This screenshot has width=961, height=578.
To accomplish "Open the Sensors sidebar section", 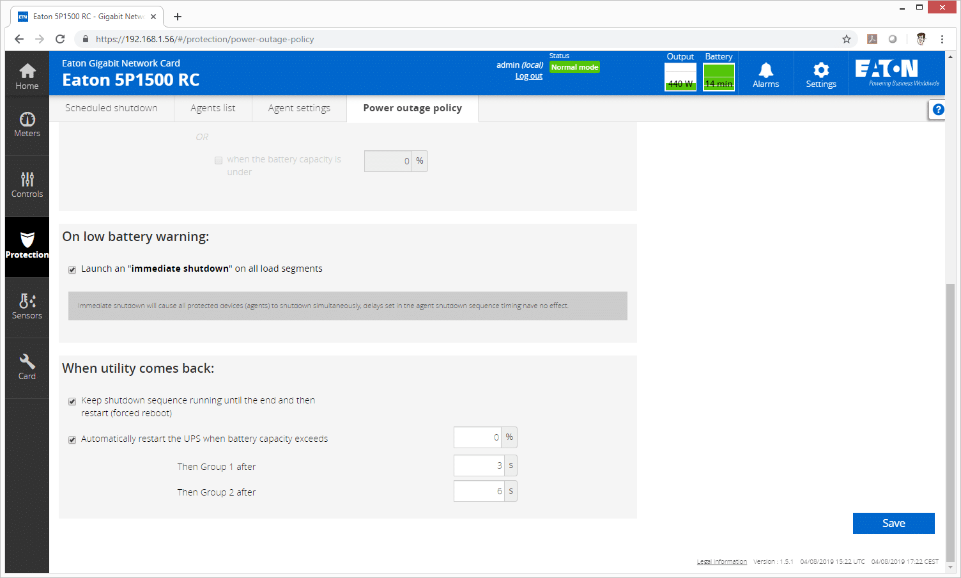I will [27, 307].
